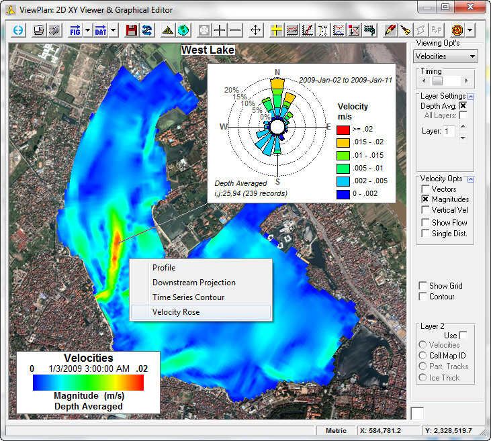The width and height of the screenshot is (491, 441).
Task: Click the FIG export figure icon
Action: point(75,30)
